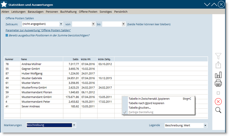Open the bar chart icon

tap(218, 75)
